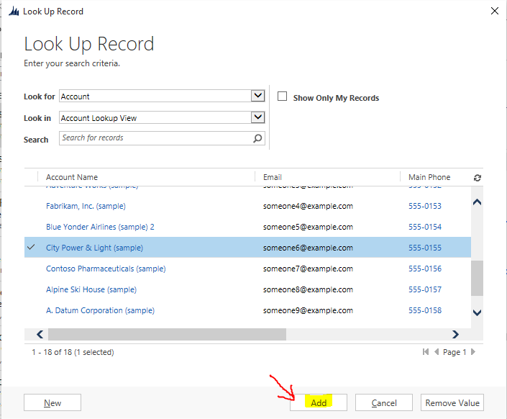Click the search magnifier icon
This screenshot has width=507, height=419.
pyautogui.click(x=257, y=138)
